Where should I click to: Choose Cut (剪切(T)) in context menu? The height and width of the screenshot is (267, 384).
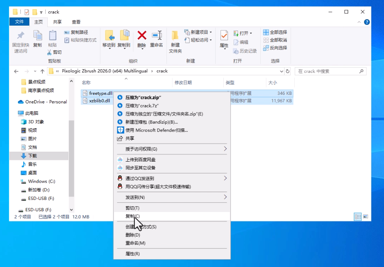[172, 208]
